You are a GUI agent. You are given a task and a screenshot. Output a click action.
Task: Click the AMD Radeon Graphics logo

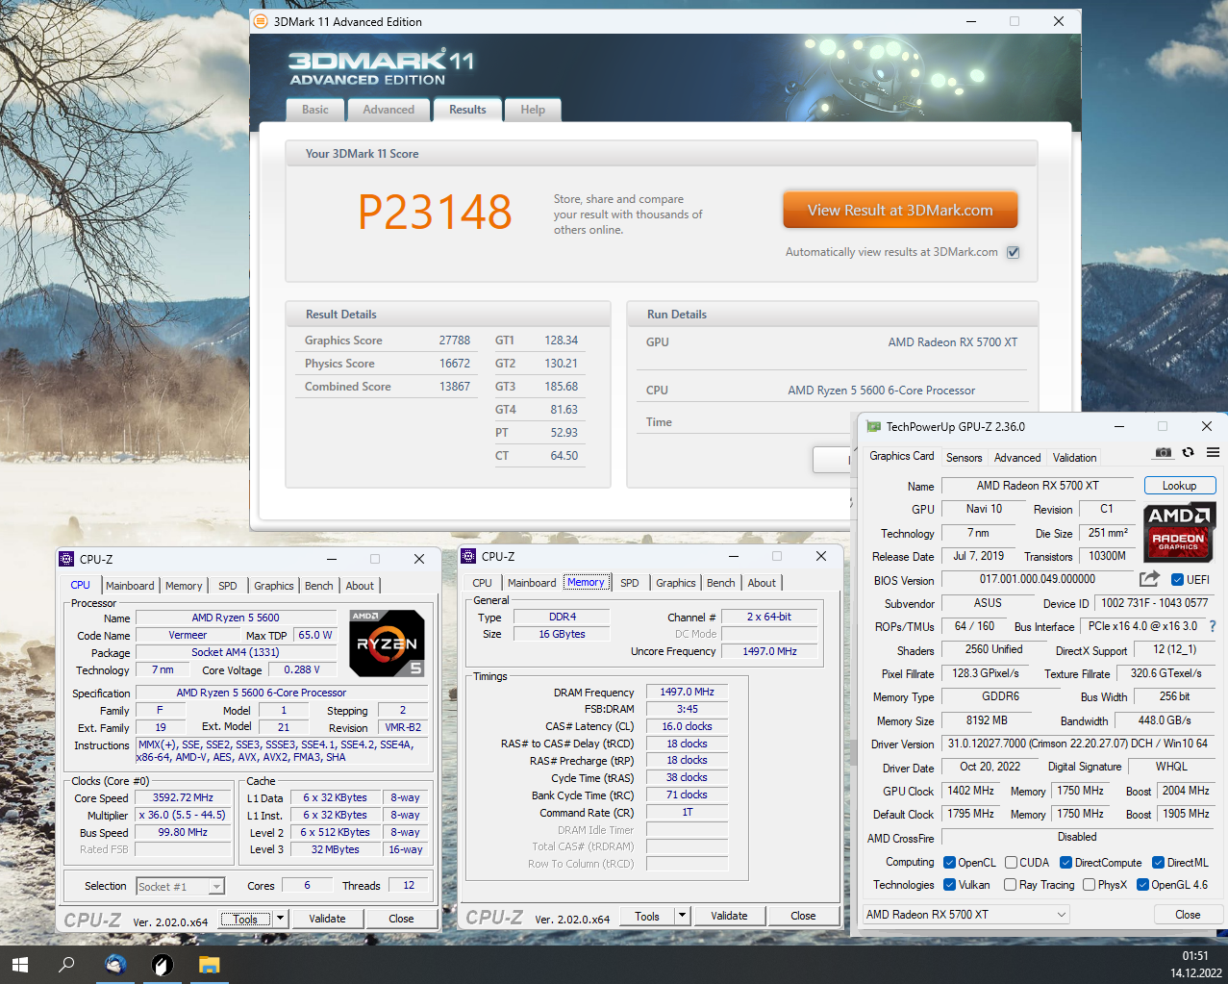[1180, 531]
